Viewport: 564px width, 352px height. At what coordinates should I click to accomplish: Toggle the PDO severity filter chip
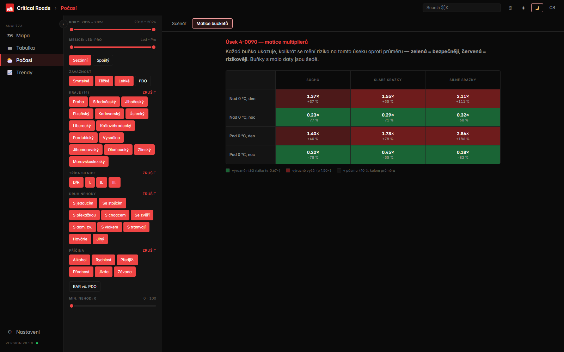(x=143, y=81)
